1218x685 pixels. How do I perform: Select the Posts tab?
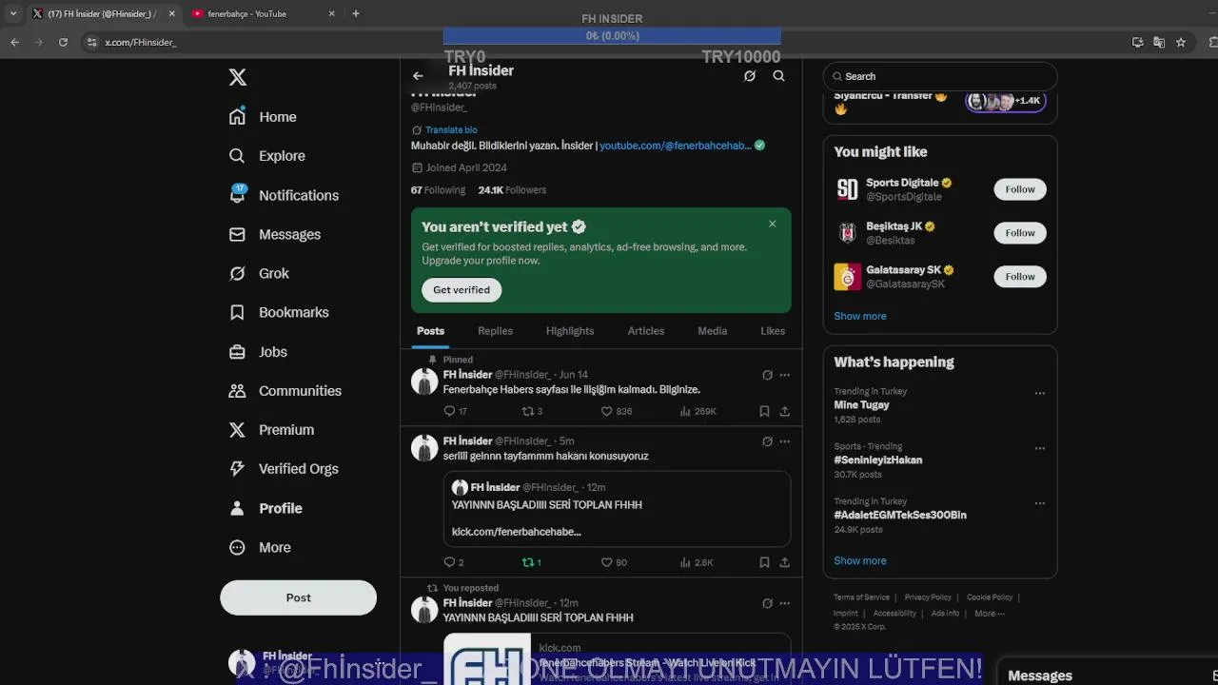tap(430, 331)
